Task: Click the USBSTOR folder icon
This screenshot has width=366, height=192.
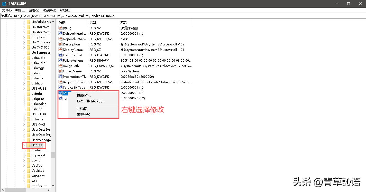Action: coord(28,114)
